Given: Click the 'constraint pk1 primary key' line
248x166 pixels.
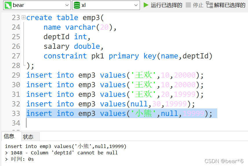Looking at the screenshot, I should pos(128,56).
